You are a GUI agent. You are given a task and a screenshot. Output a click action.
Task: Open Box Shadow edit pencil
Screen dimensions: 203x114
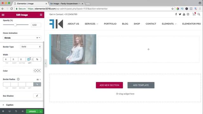click(x=37, y=96)
